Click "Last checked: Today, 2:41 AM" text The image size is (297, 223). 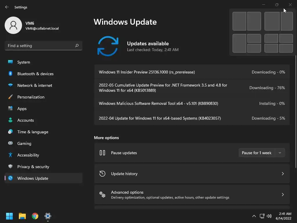point(153,50)
